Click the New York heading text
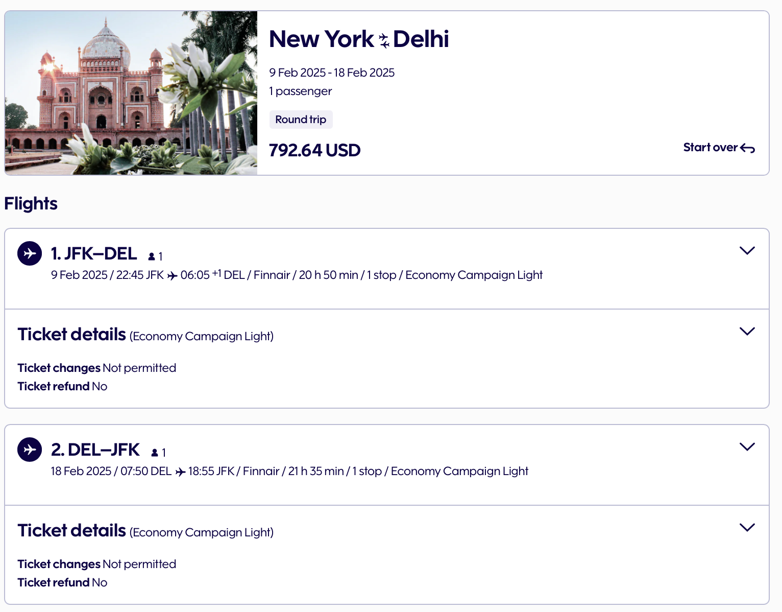Screen dimensions: 782x612 pos(322,39)
